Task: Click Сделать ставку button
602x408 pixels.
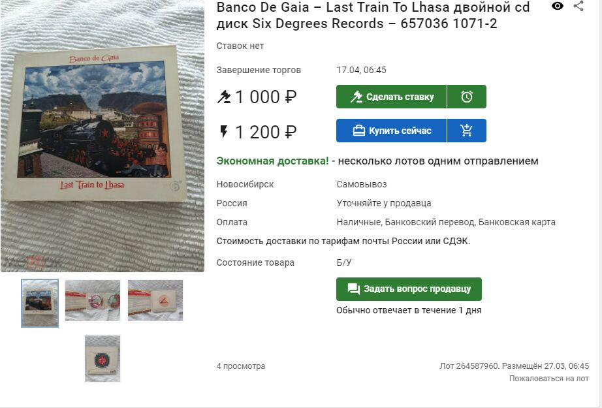Action: pyautogui.click(x=391, y=97)
